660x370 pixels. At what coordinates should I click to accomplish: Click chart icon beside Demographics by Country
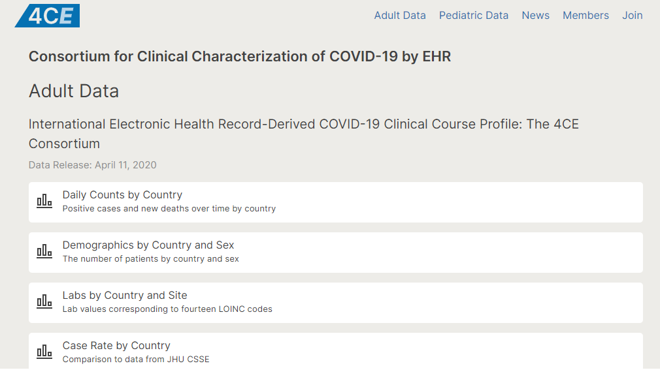tap(44, 251)
